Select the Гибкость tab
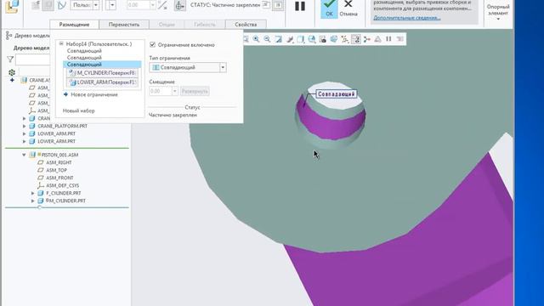This screenshot has height=306, width=544. [x=205, y=25]
